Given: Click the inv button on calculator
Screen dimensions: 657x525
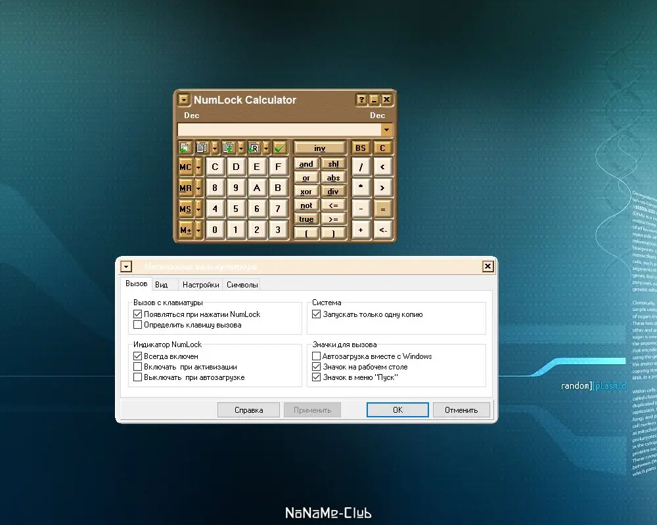Looking at the screenshot, I should (320, 148).
